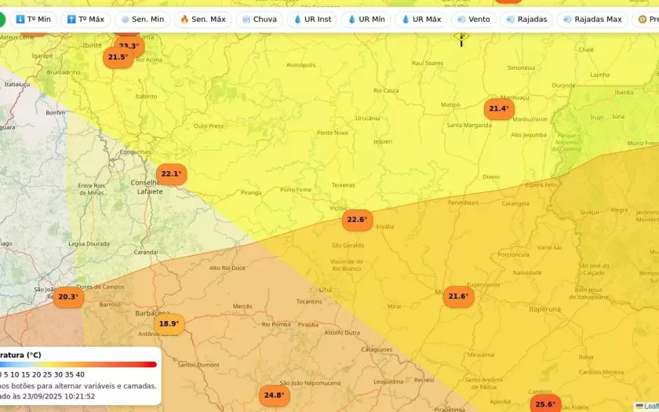Image resolution: width=659 pixels, height=412 pixels.
Task: Choose the UR Máx variable
Action: click(x=421, y=20)
